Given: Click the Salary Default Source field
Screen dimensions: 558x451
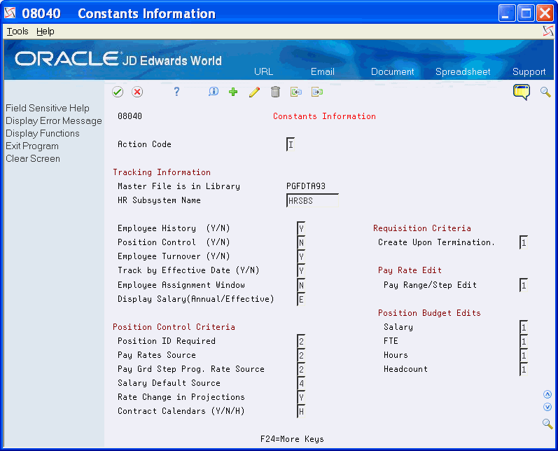Looking at the screenshot, I should (x=301, y=383).
